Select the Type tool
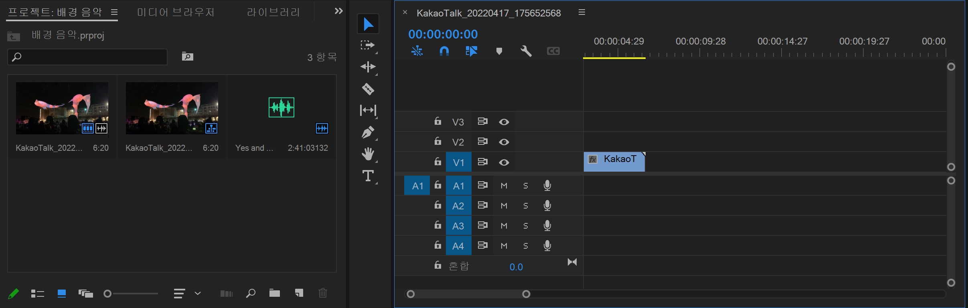Screen dimensions: 968x308 coord(368,176)
